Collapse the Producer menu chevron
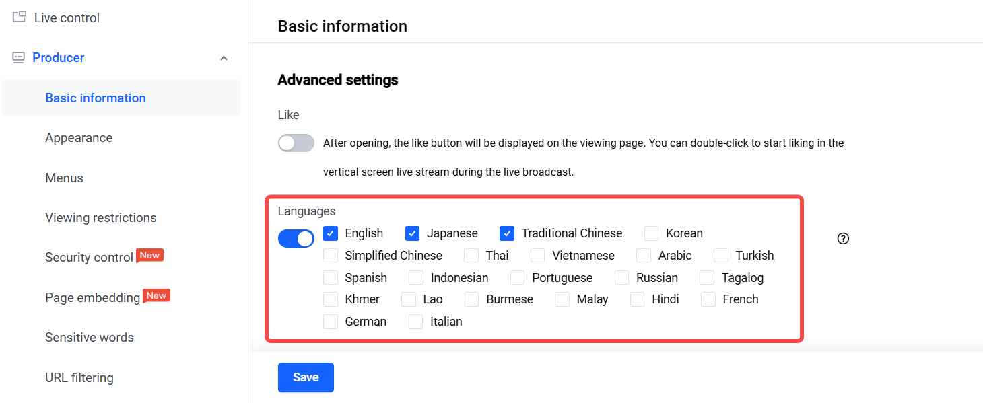 [x=224, y=58]
